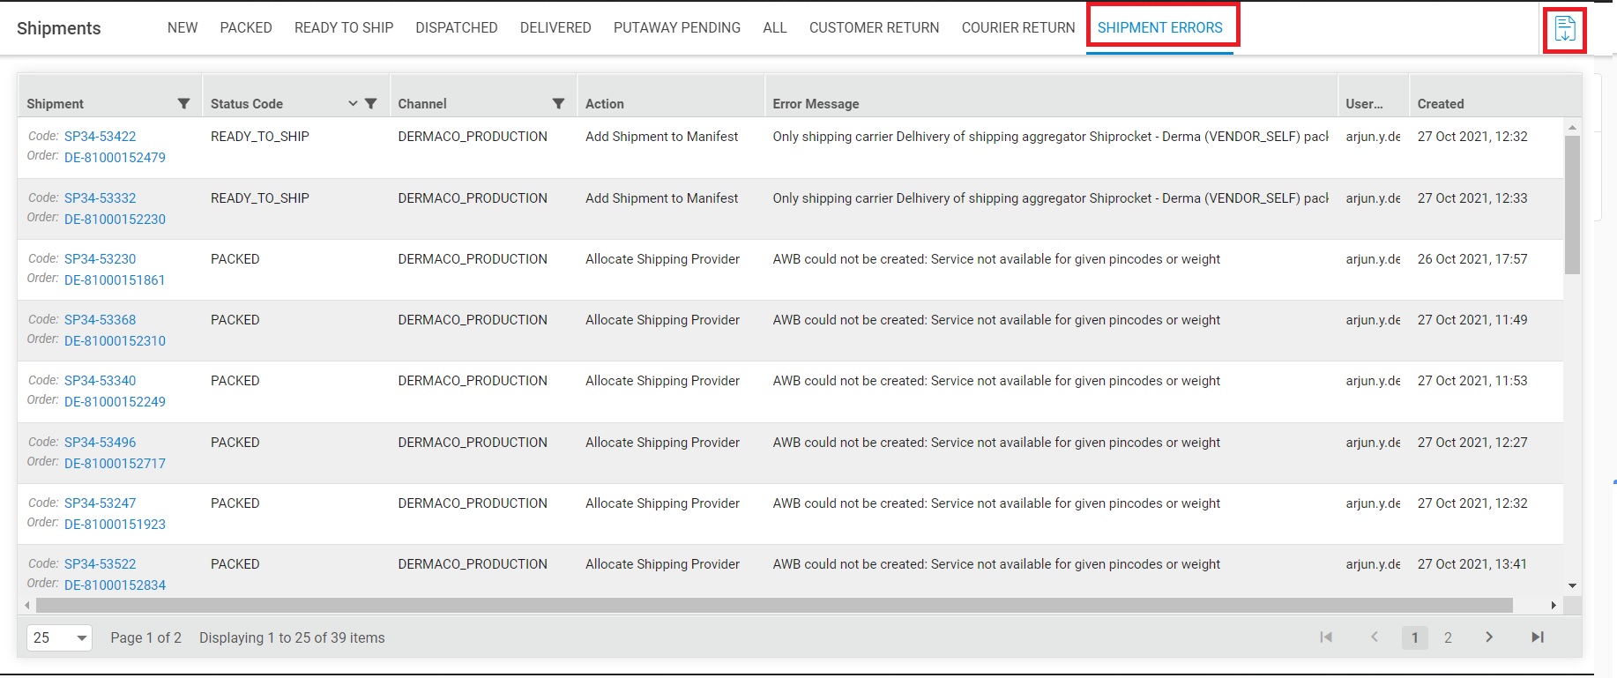1617x678 pixels.
Task: Click the scroll left arrow
Action: 27,606
